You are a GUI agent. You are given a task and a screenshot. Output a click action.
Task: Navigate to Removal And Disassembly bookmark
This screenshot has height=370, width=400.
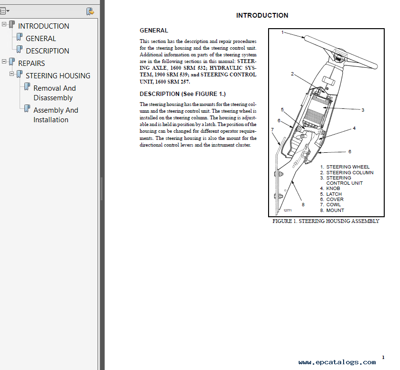click(54, 93)
